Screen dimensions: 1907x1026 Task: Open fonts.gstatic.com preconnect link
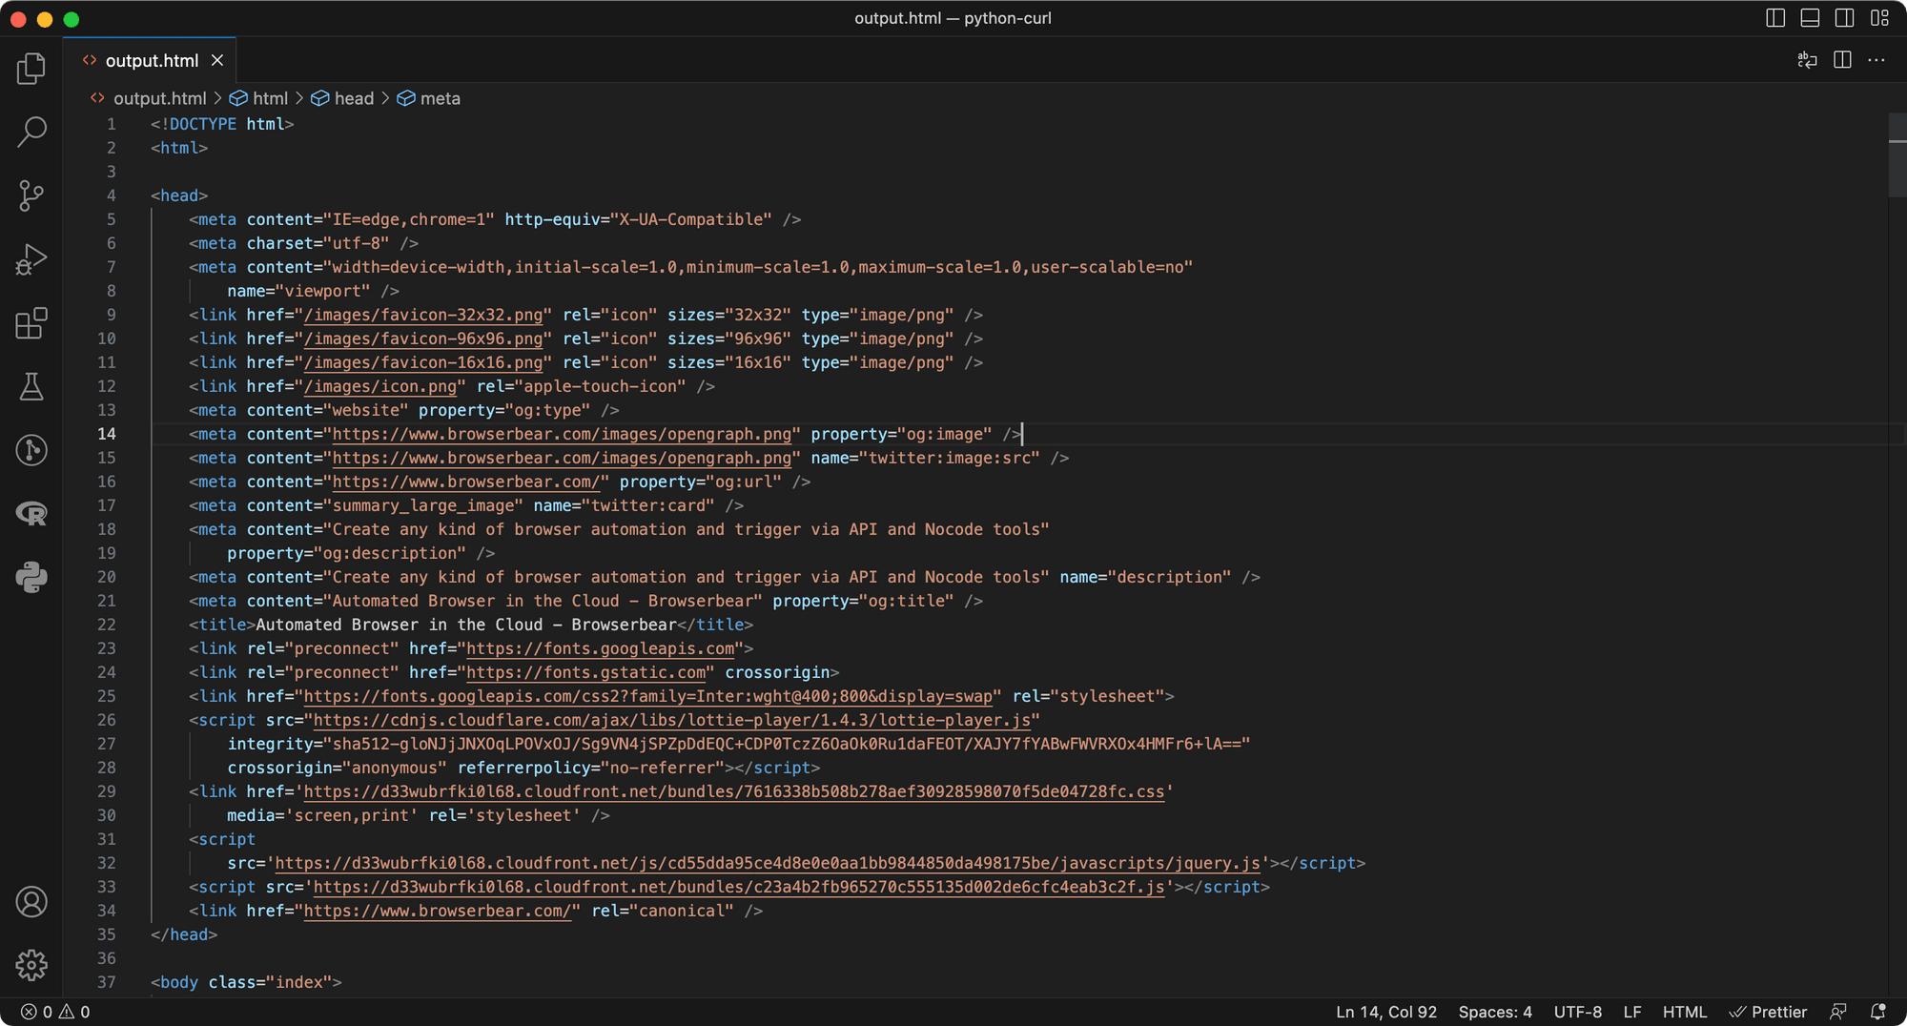click(x=586, y=672)
